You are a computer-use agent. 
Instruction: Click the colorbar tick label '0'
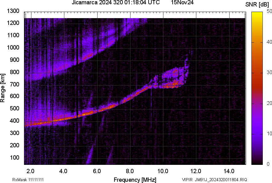coord(268,164)
